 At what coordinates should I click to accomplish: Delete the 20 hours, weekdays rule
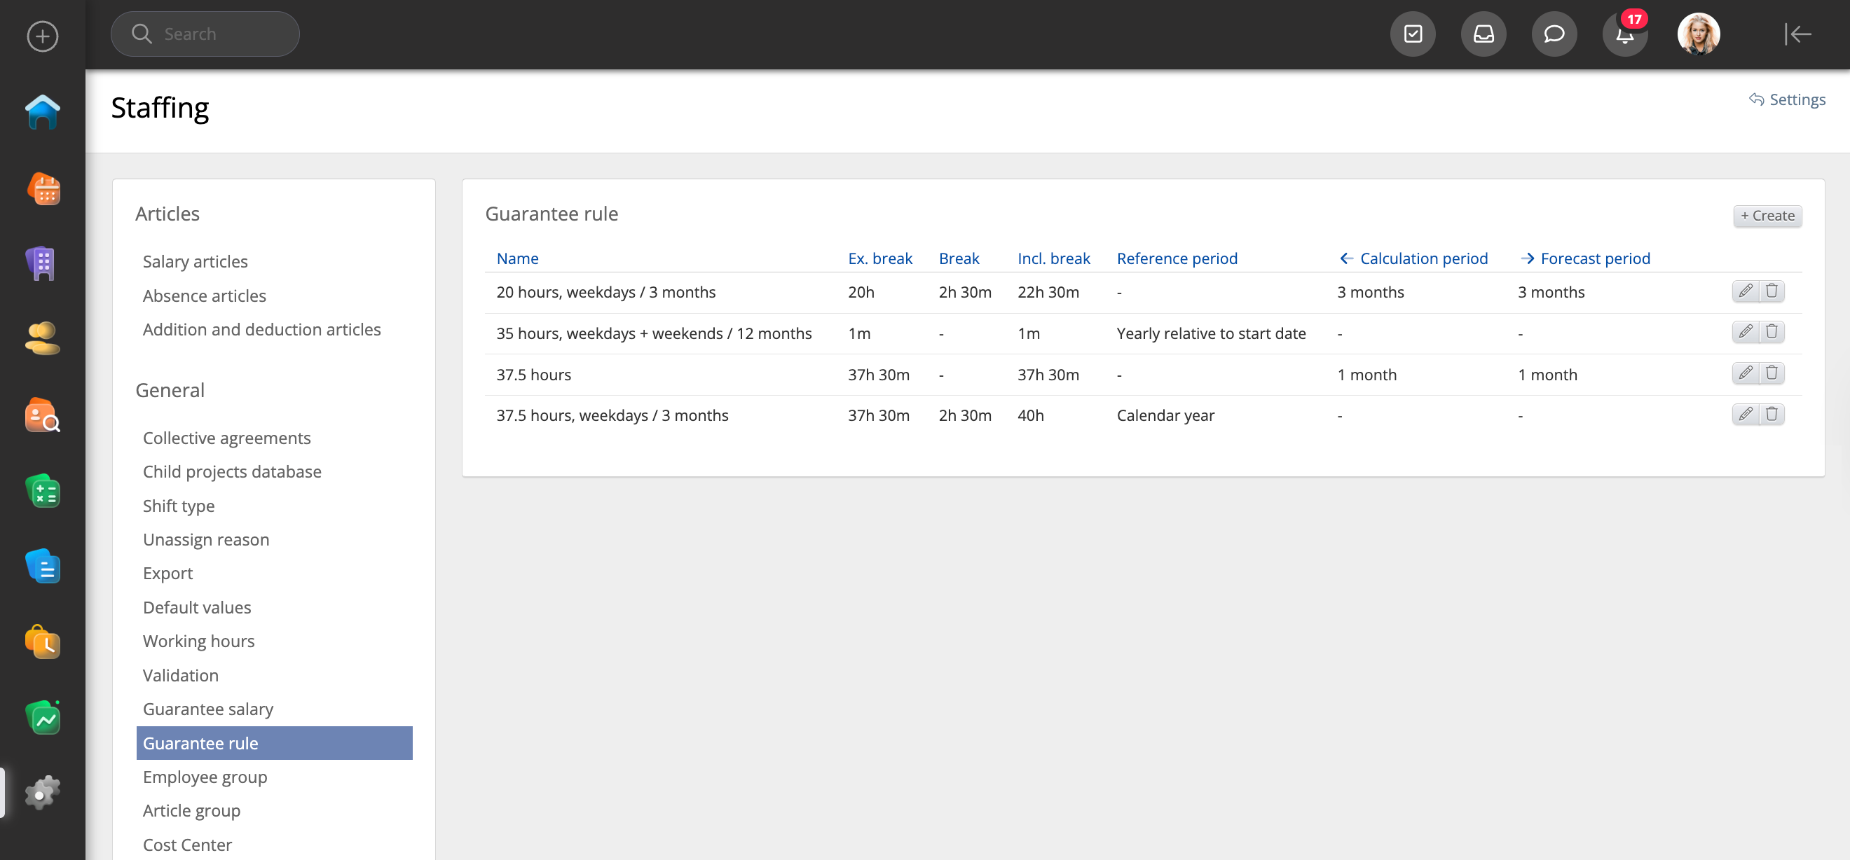(x=1772, y=291)
